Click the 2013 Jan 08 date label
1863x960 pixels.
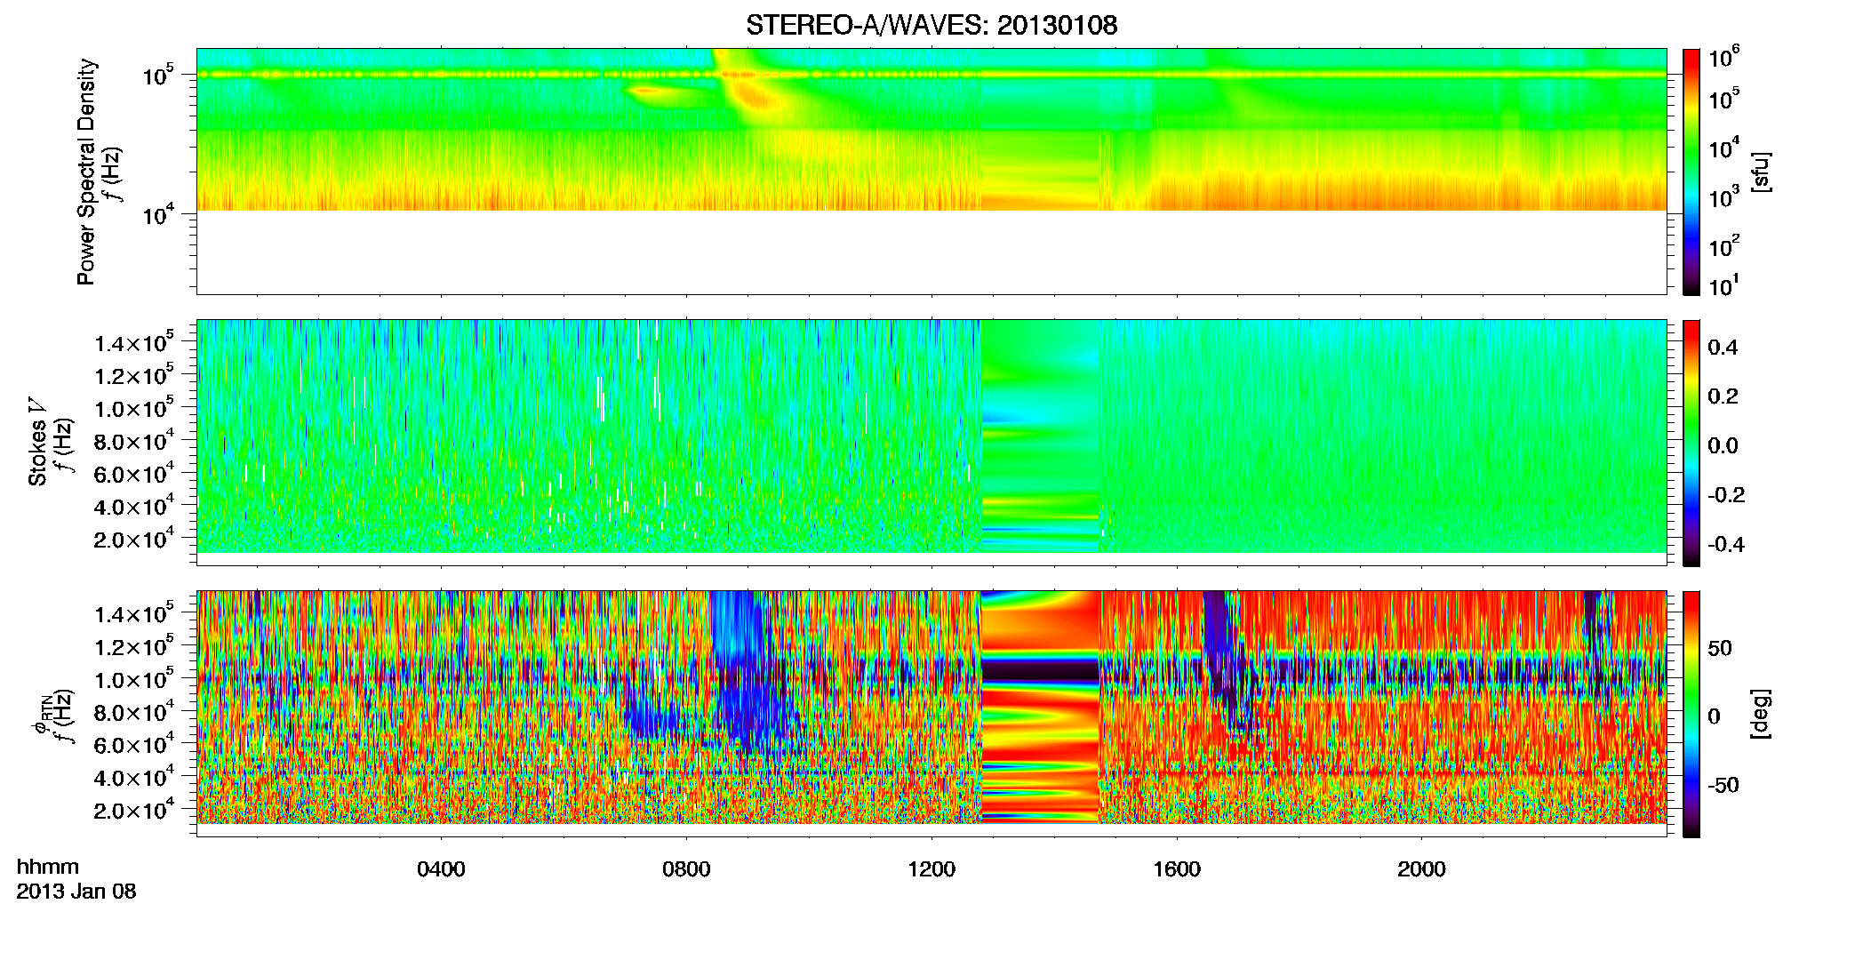76,892
